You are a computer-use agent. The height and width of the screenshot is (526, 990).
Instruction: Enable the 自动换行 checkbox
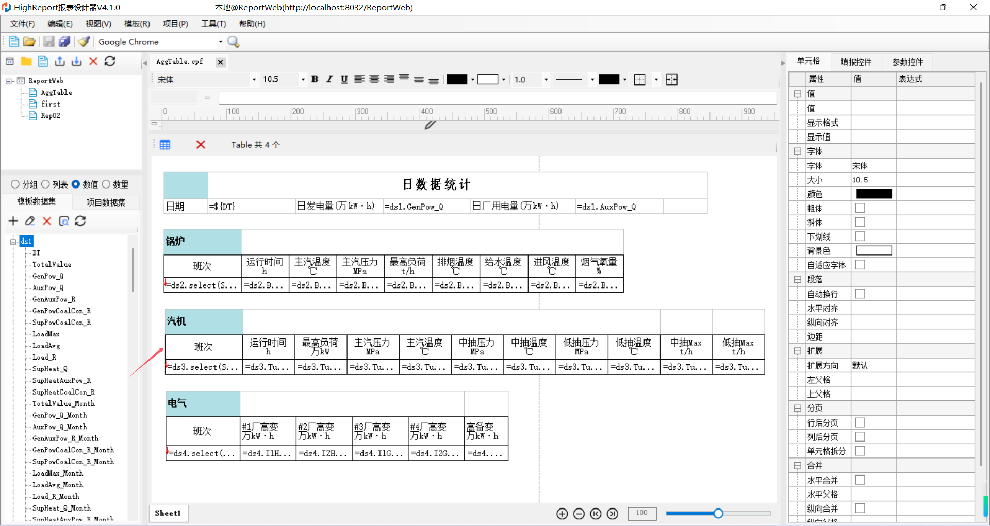point(860,294)
